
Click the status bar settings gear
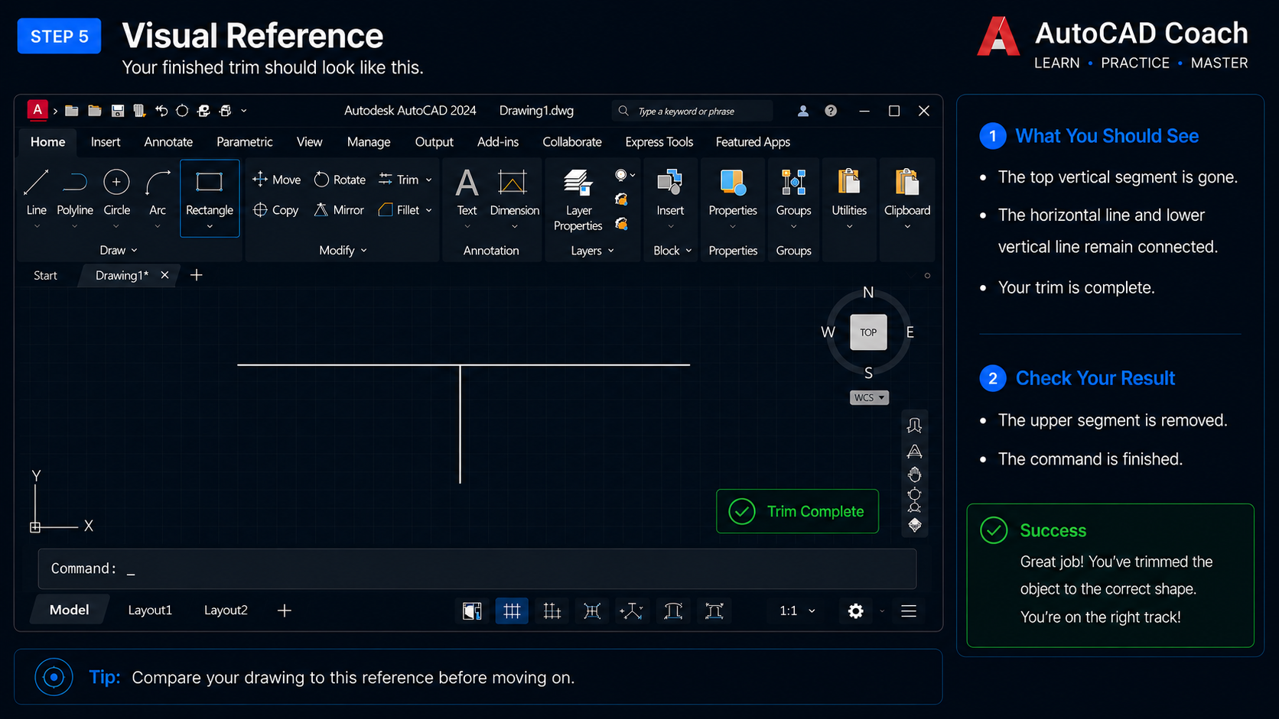coord(855,611)
